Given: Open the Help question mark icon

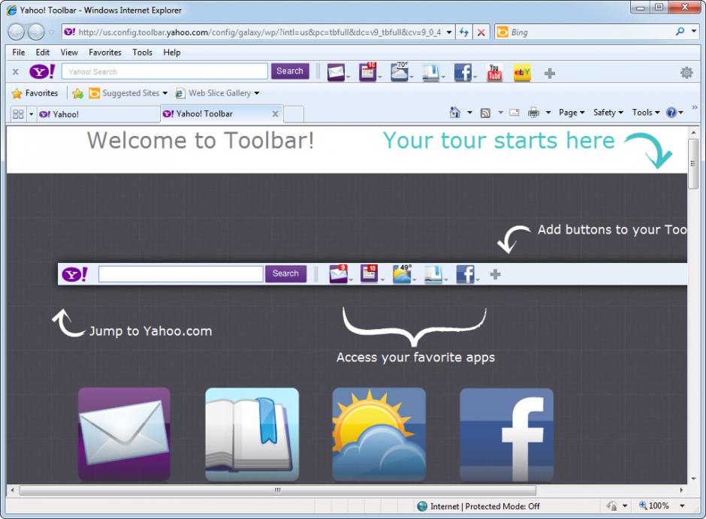Looking at the screenshot, I should coord(671,112).
